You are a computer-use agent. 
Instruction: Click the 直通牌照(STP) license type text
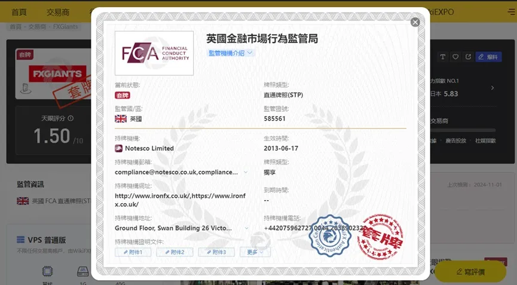coord(283,95)
